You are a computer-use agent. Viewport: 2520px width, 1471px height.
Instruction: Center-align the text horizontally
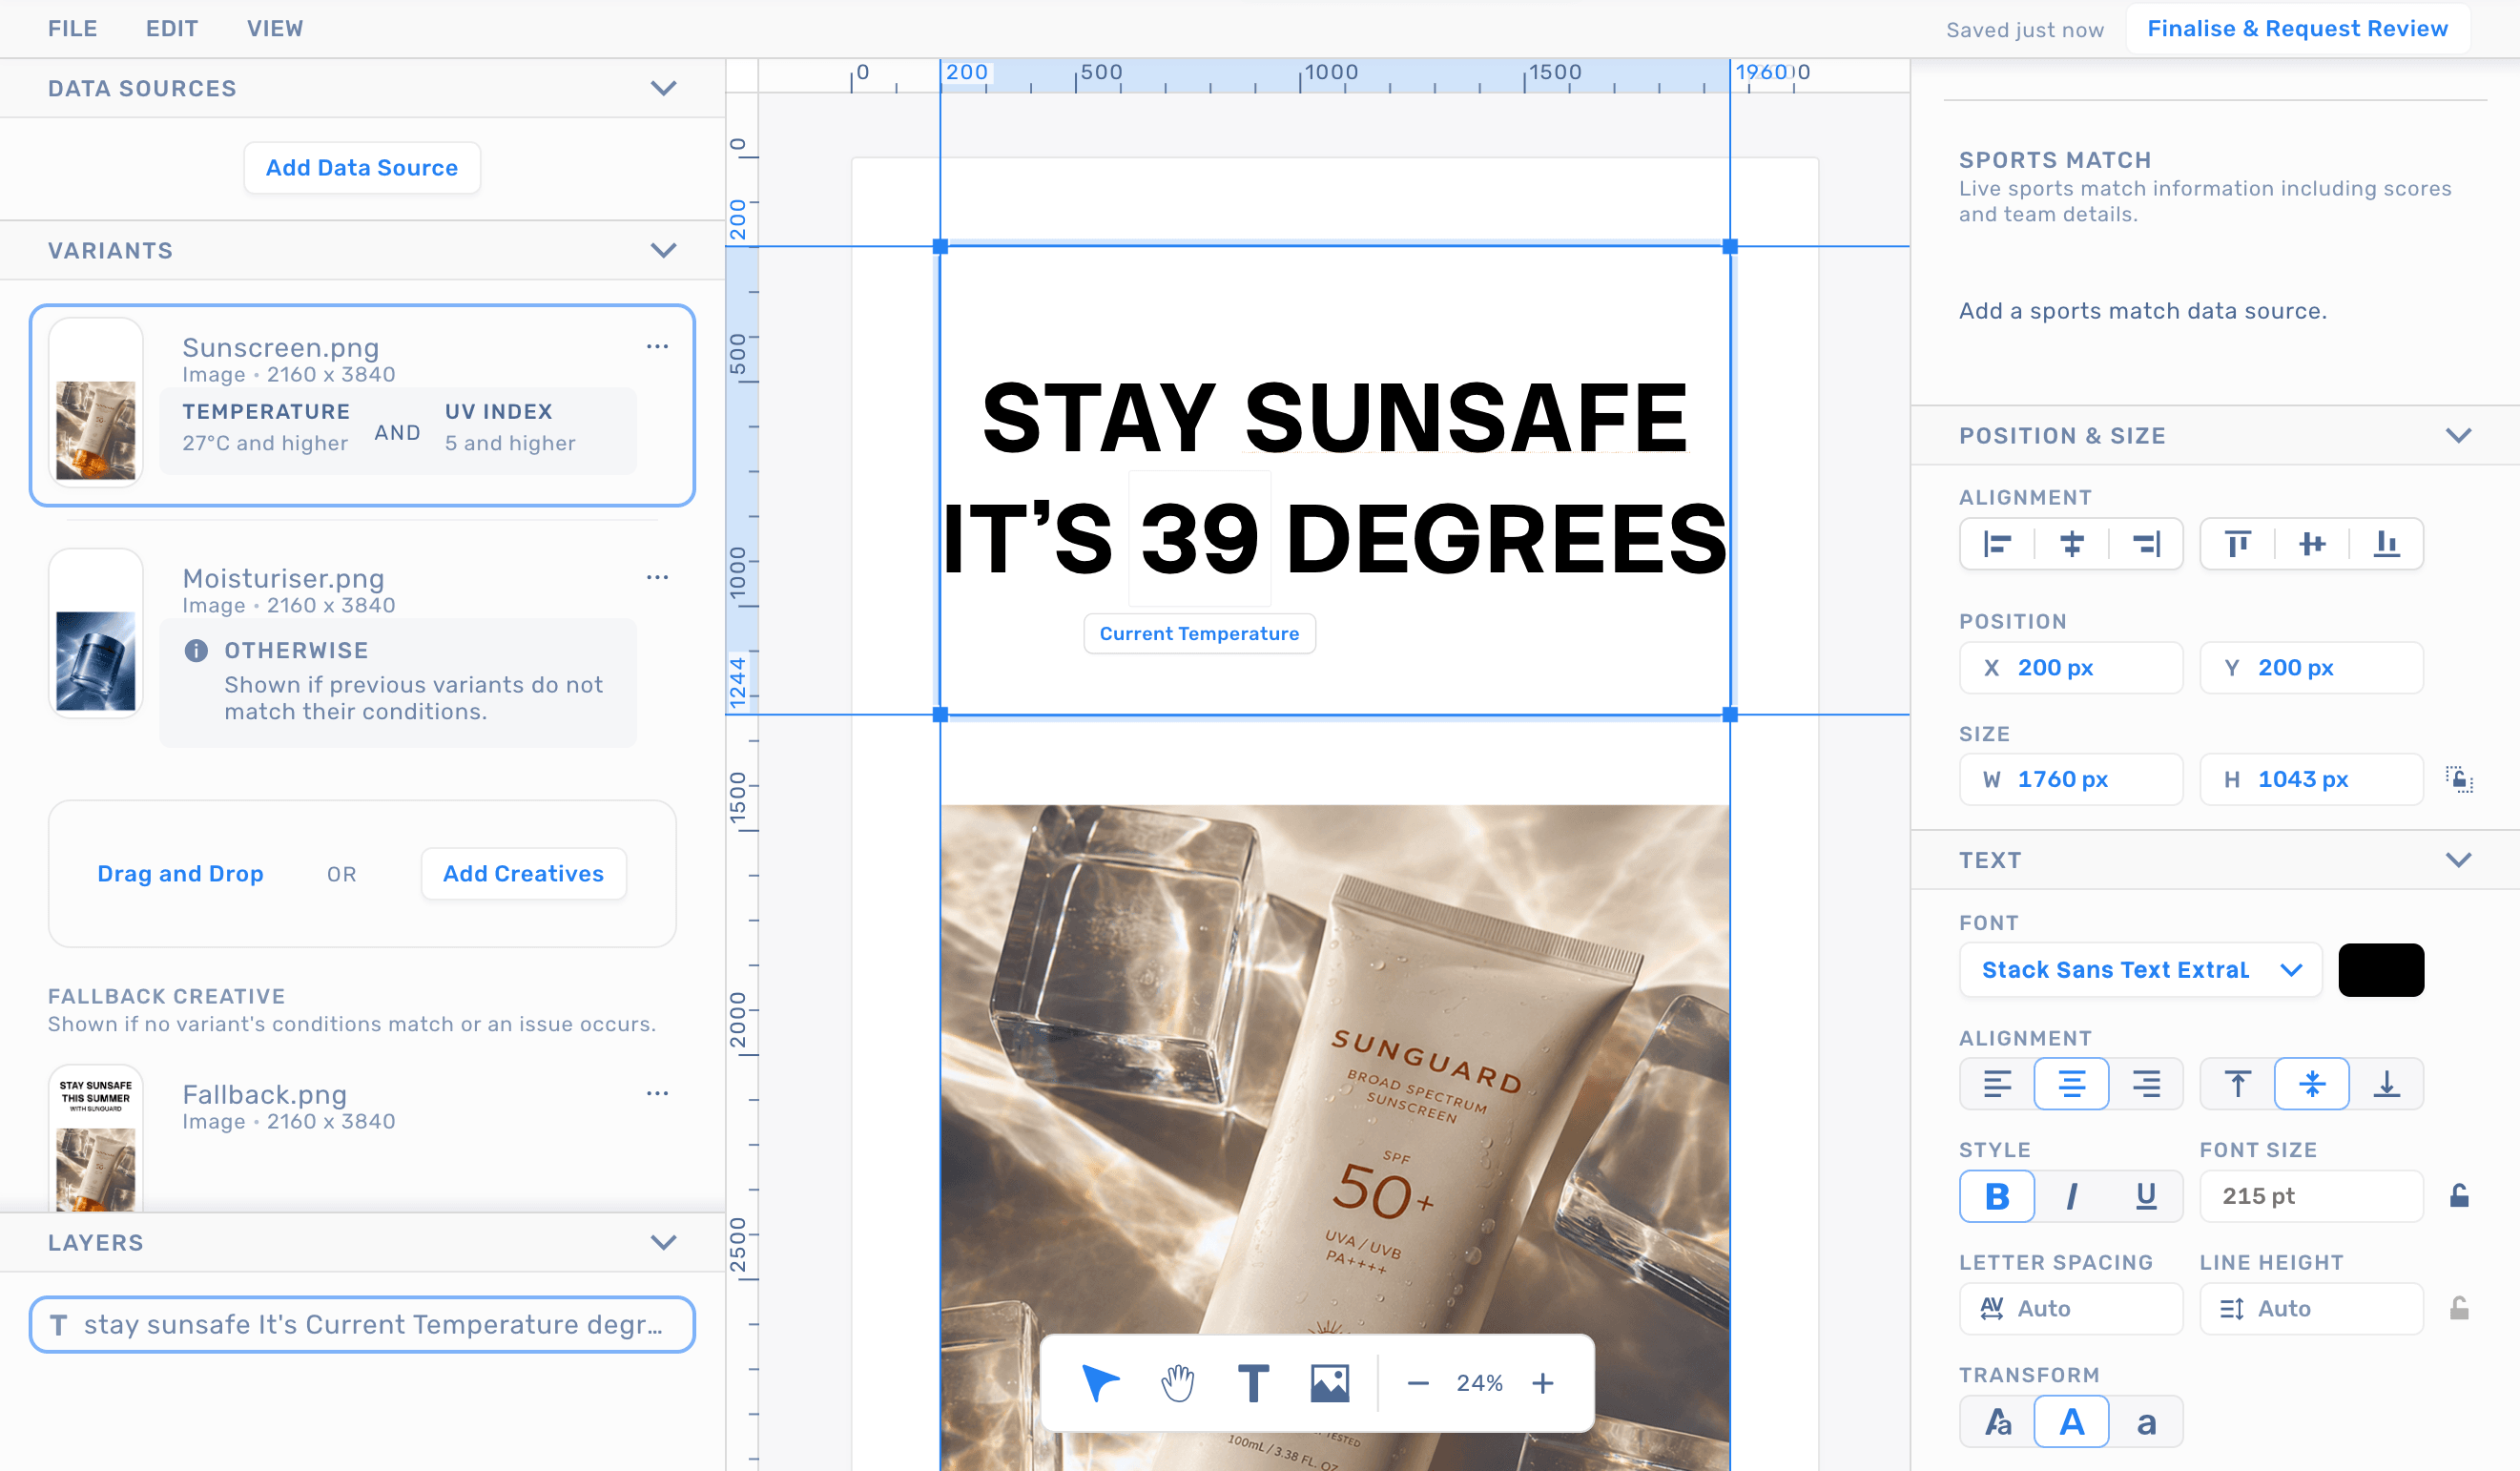coord(2072,1084)
